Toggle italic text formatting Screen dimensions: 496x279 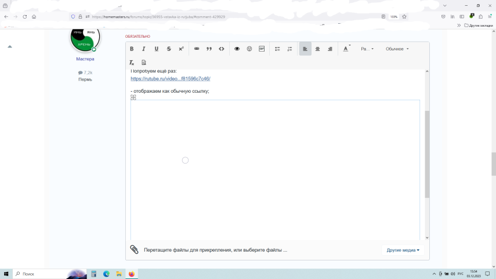pos(144,49)
